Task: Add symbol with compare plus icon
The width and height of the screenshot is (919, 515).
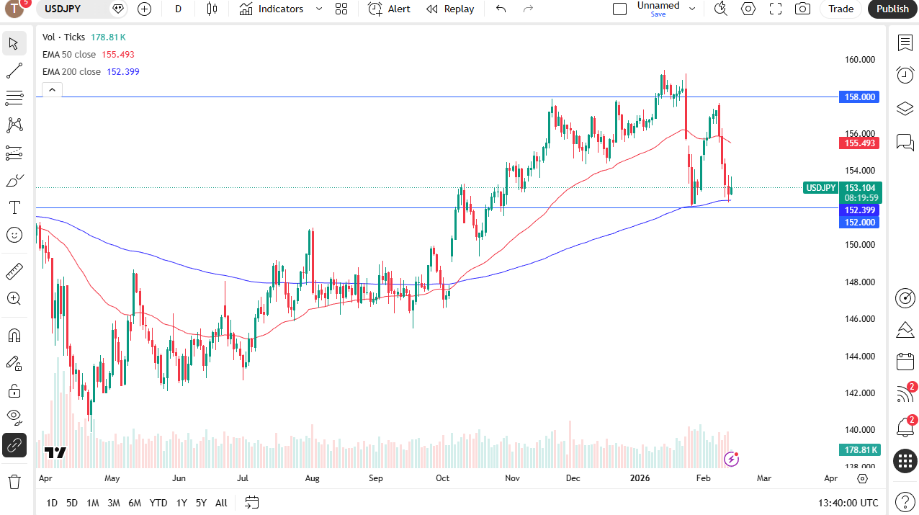Action: [144, 9]
